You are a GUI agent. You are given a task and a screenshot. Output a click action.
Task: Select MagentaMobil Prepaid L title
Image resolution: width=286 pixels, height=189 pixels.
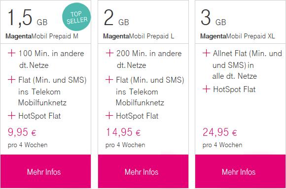[139, 36]
